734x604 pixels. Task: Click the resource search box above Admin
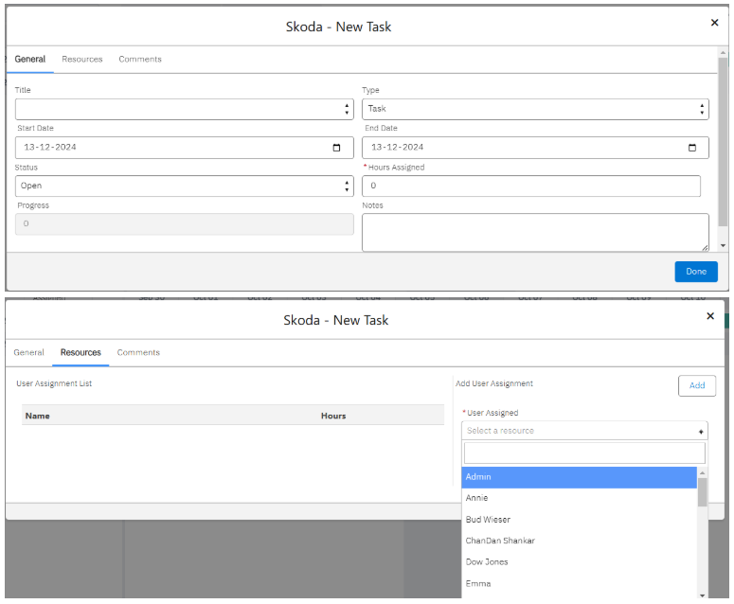pos(584,453)
